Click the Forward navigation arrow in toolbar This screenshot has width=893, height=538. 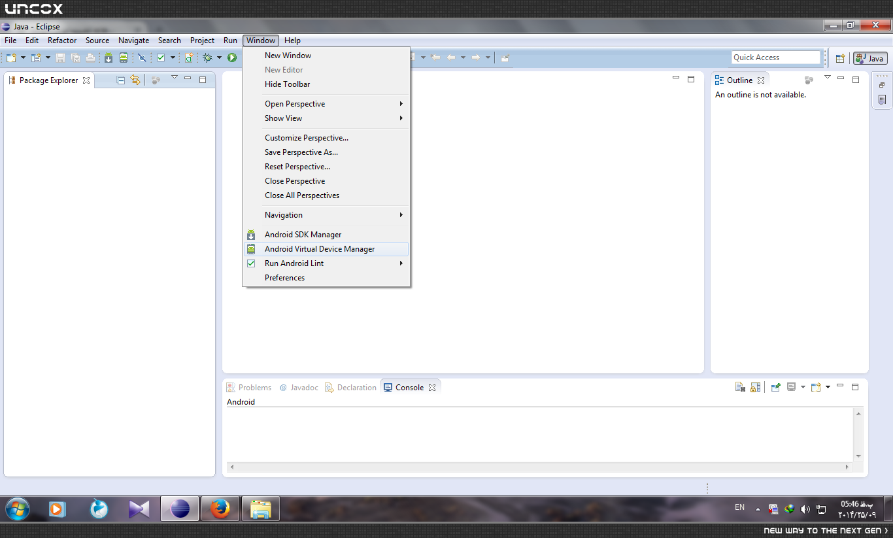[476, 58]
